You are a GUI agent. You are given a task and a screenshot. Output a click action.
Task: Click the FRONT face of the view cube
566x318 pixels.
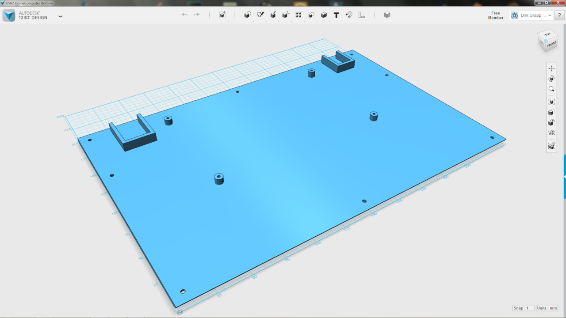click(551, 45)
